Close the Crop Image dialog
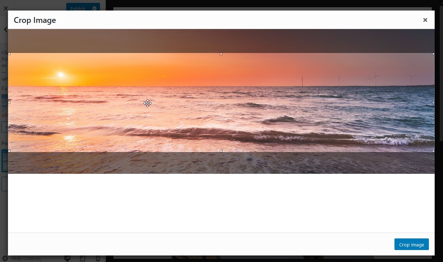 tap(425, 20)
